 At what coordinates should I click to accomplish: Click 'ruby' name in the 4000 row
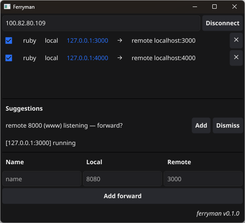coord(30,58)
